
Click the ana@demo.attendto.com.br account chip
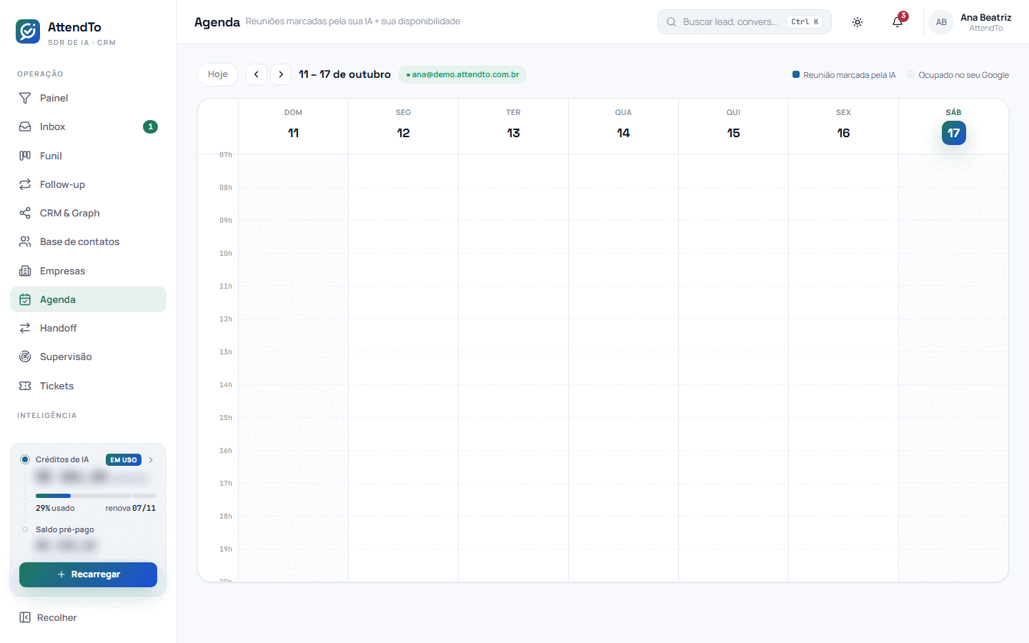tap(462, 74)
